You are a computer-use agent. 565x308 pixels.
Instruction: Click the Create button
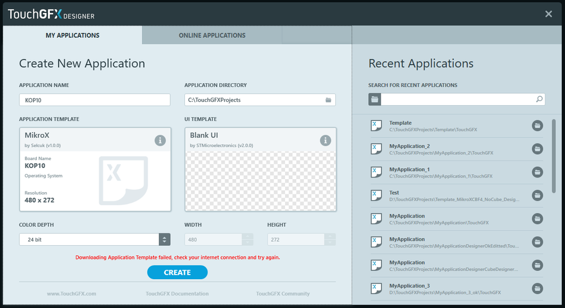point(177,272)
